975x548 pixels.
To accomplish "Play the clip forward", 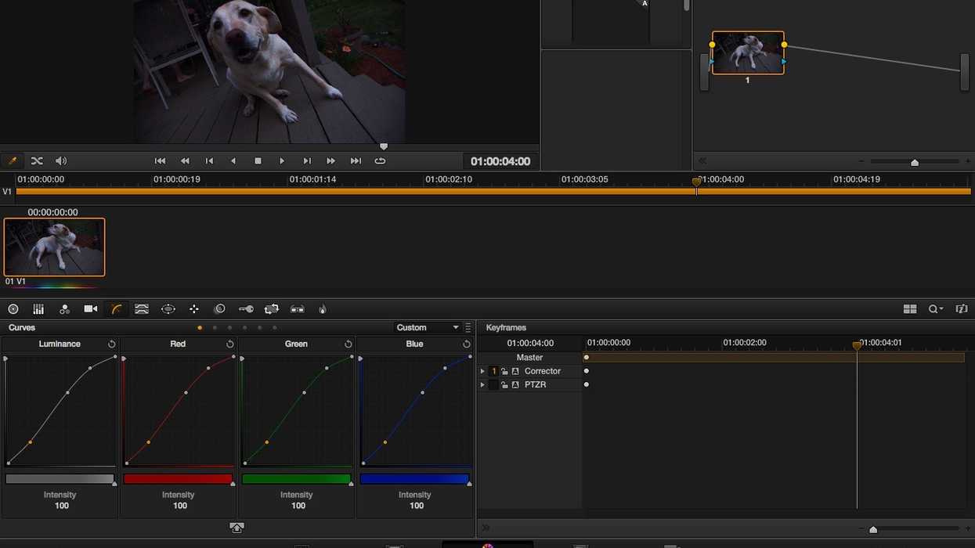I will click(x=282, y=160).
